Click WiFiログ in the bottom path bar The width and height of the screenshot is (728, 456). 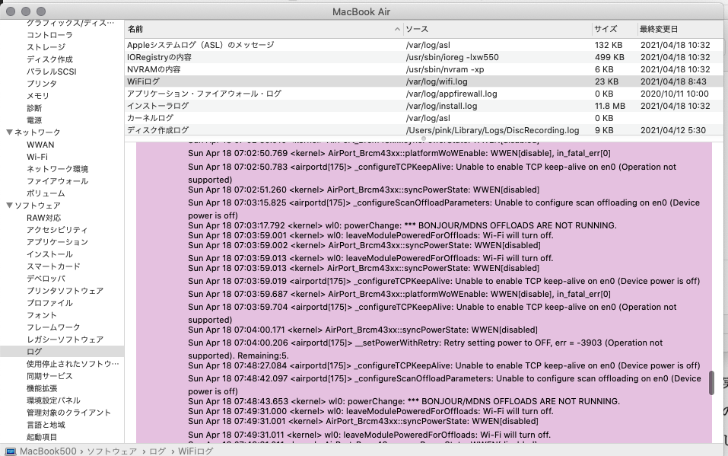click(x=196, y=451)
